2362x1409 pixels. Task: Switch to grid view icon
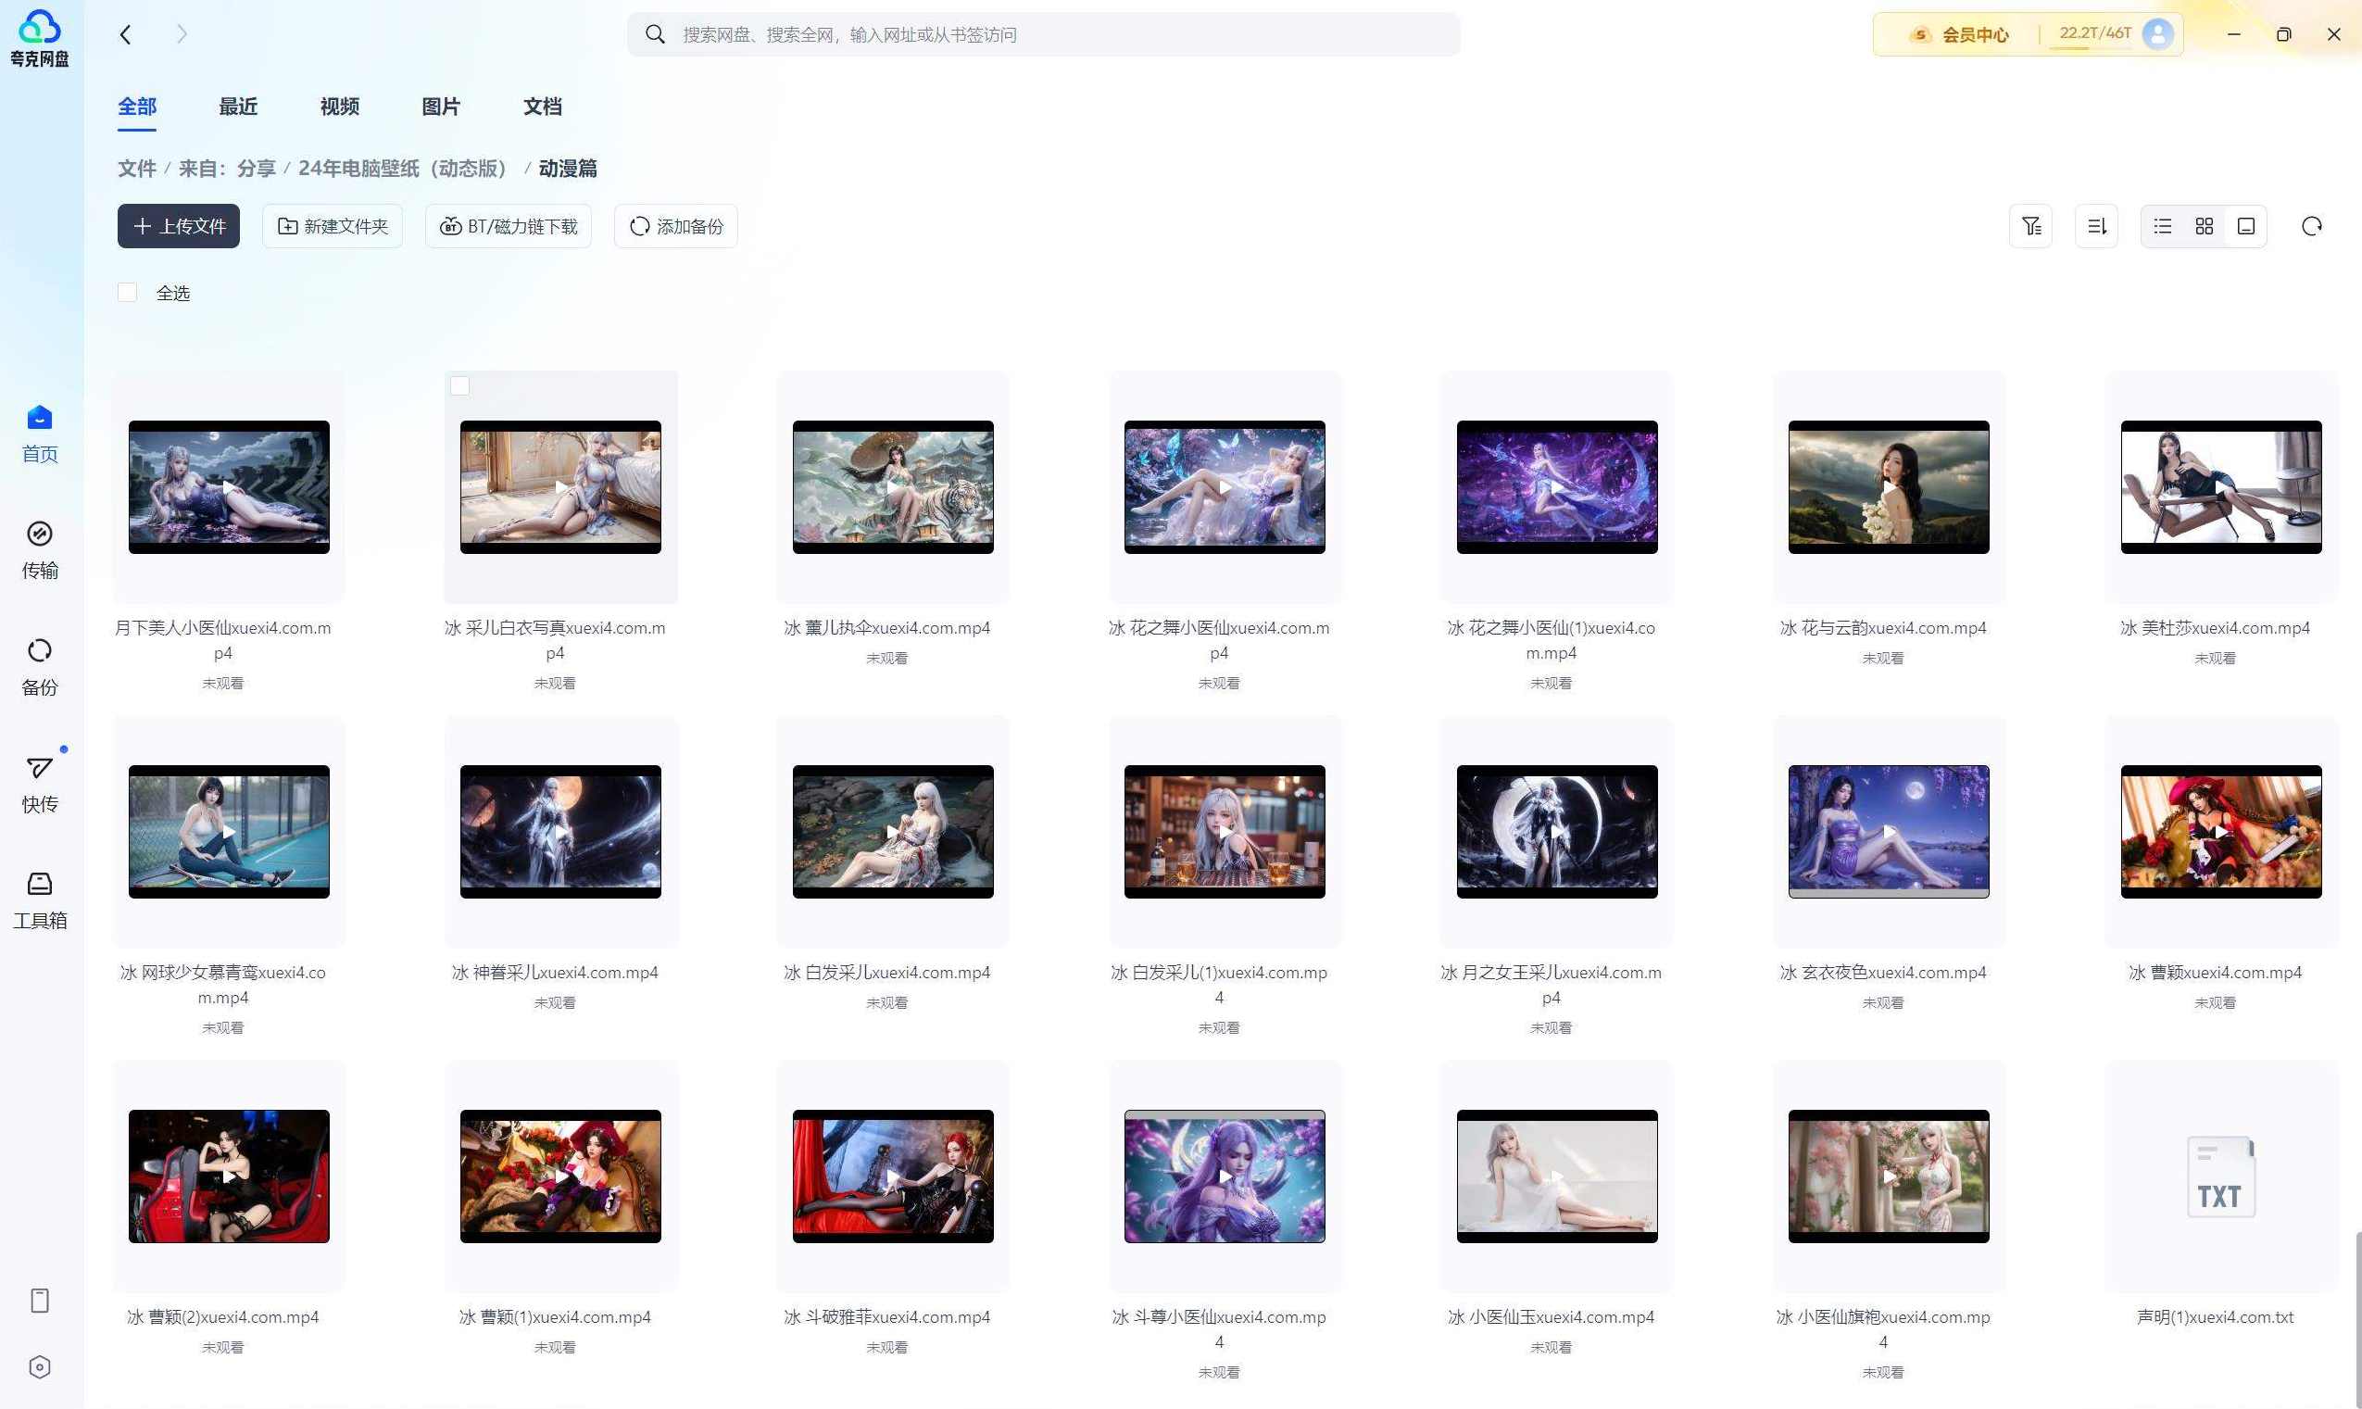tap(2205, 226)
